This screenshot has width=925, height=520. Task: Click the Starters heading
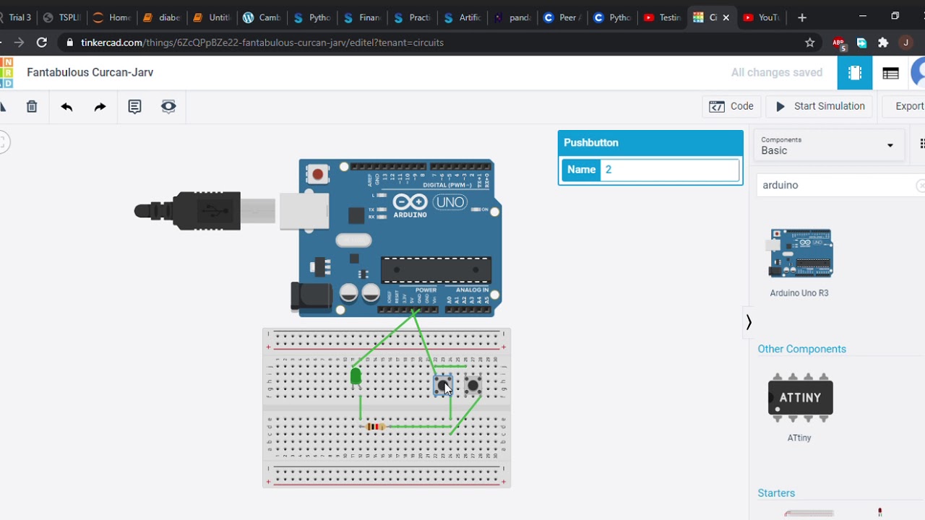[x=776, y=493]
